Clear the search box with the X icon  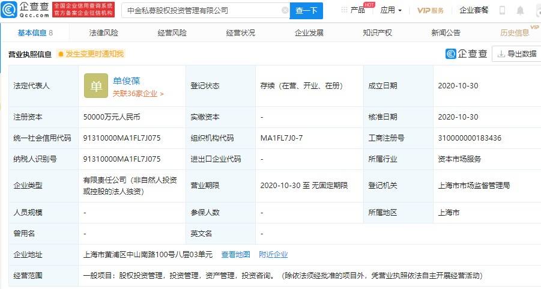[285, 10]
